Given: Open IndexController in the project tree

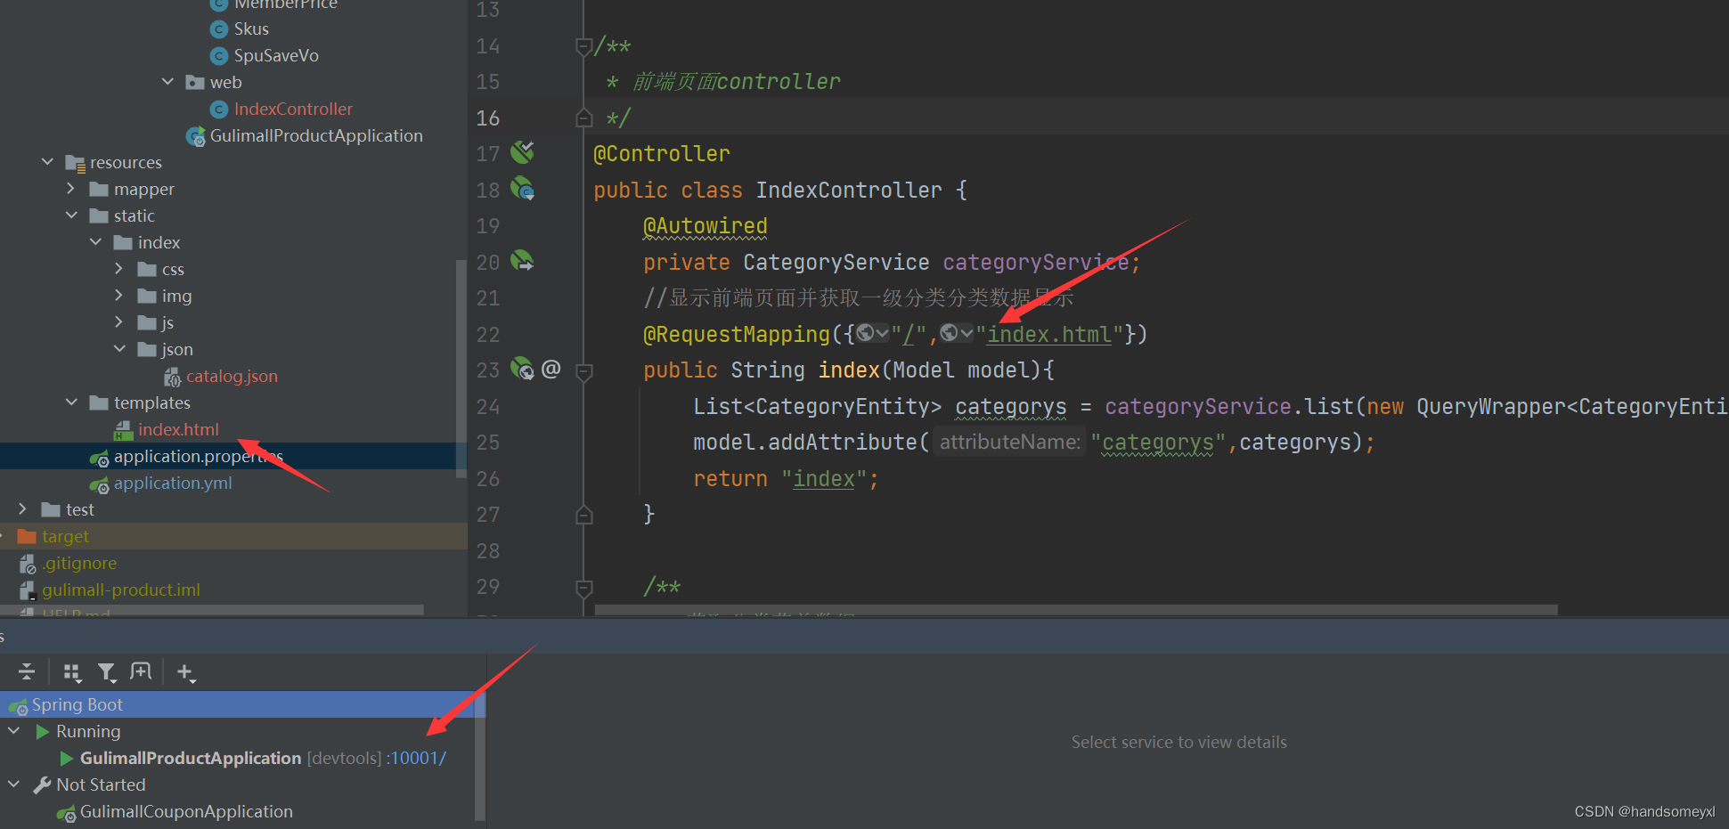Looking at the screenshot, I should [x=293, y=110].
